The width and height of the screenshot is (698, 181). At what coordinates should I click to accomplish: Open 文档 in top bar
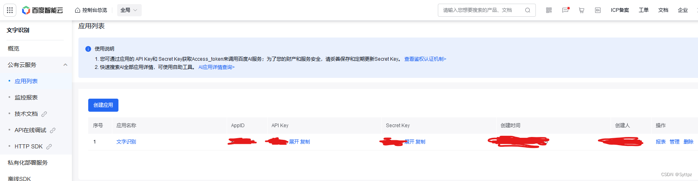[663, 10]
